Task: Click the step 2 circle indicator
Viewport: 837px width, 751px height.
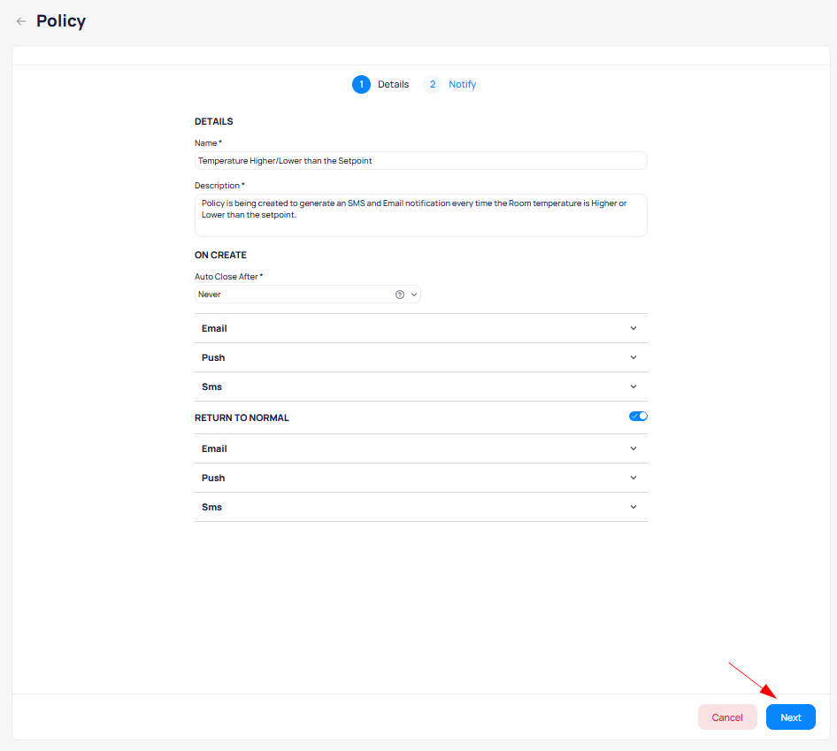Action: [433, 85]
